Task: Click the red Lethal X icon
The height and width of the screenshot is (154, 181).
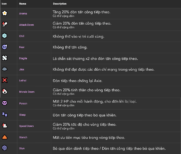Action: point(5,80)
